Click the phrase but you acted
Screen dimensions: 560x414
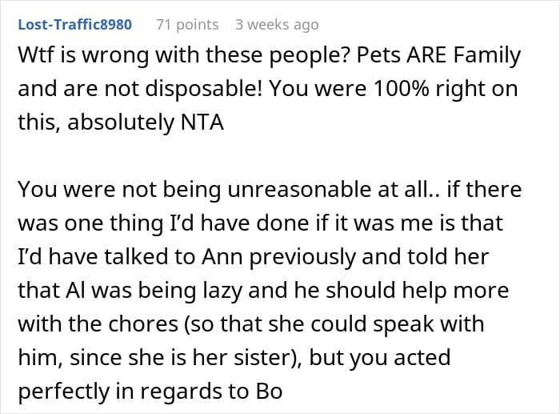380,359
